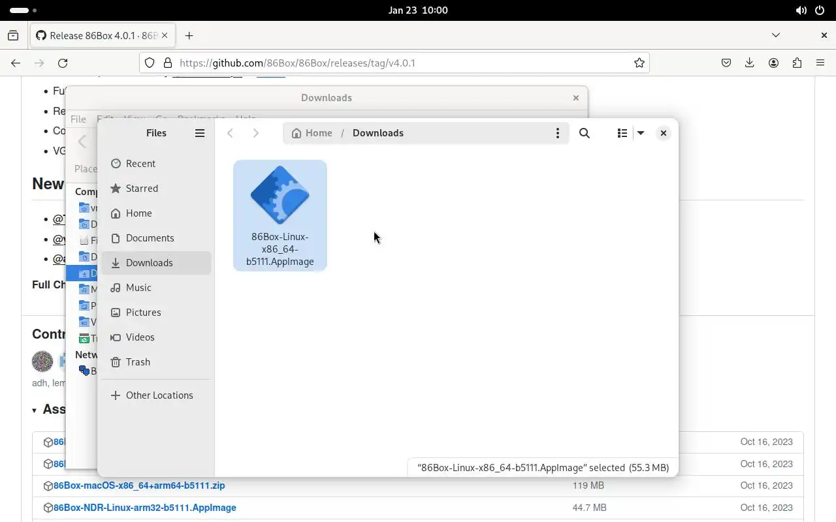Screen dimensions: 836x522
Task: Open Documents in Files sidebar
Action: tap(156, 238)
